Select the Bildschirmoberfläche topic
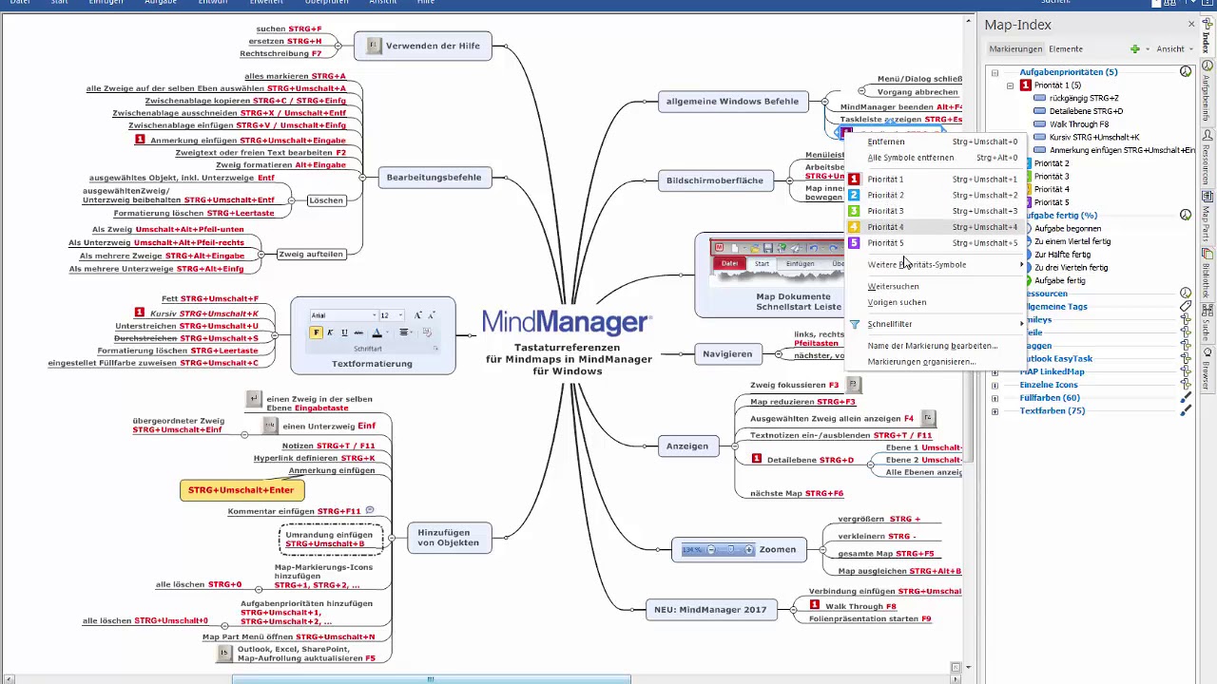1217x684 pixels. 715,180
